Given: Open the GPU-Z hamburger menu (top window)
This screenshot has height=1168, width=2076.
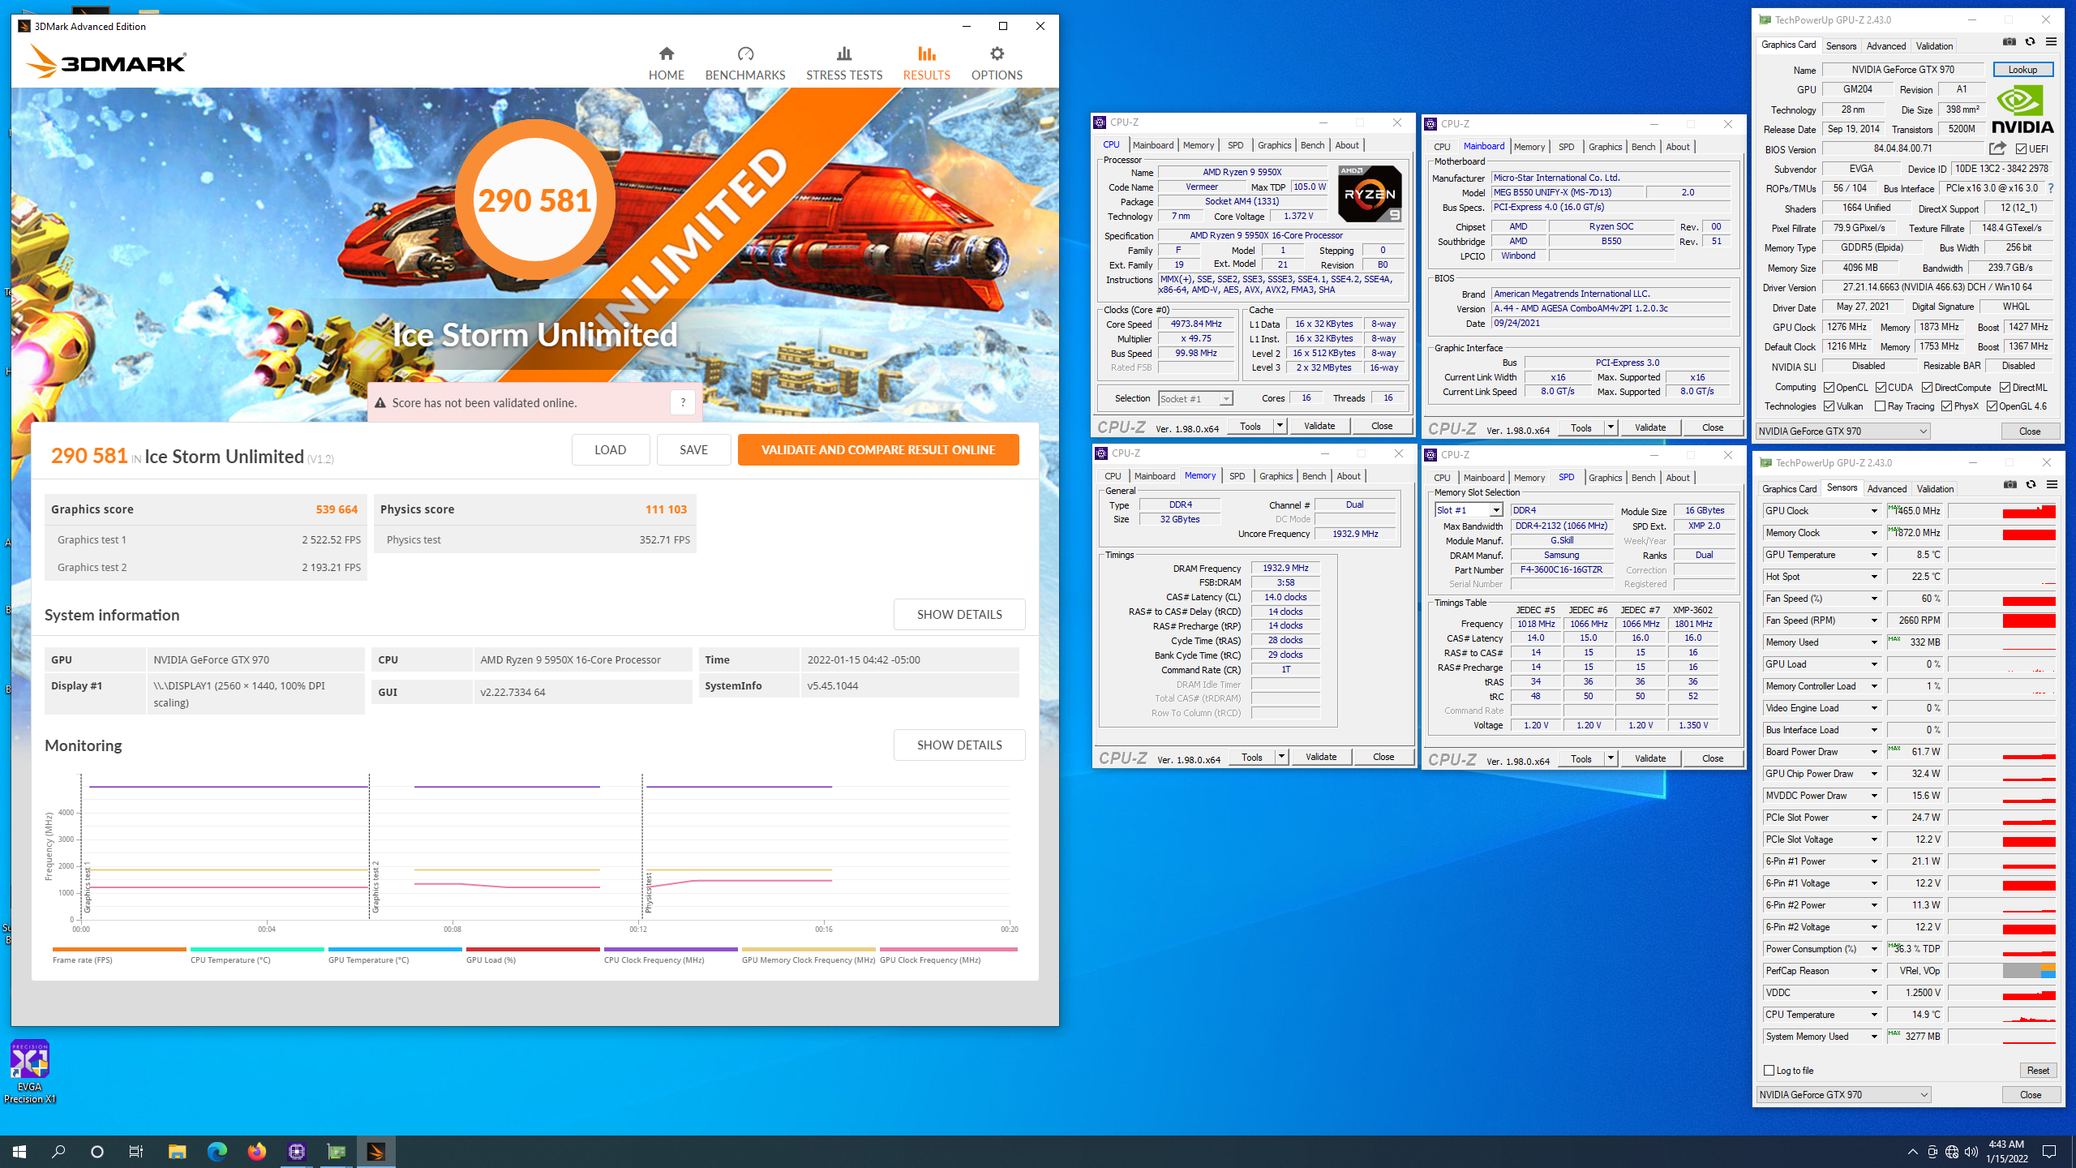Looking at the screenshot, I should (2051, 42).
